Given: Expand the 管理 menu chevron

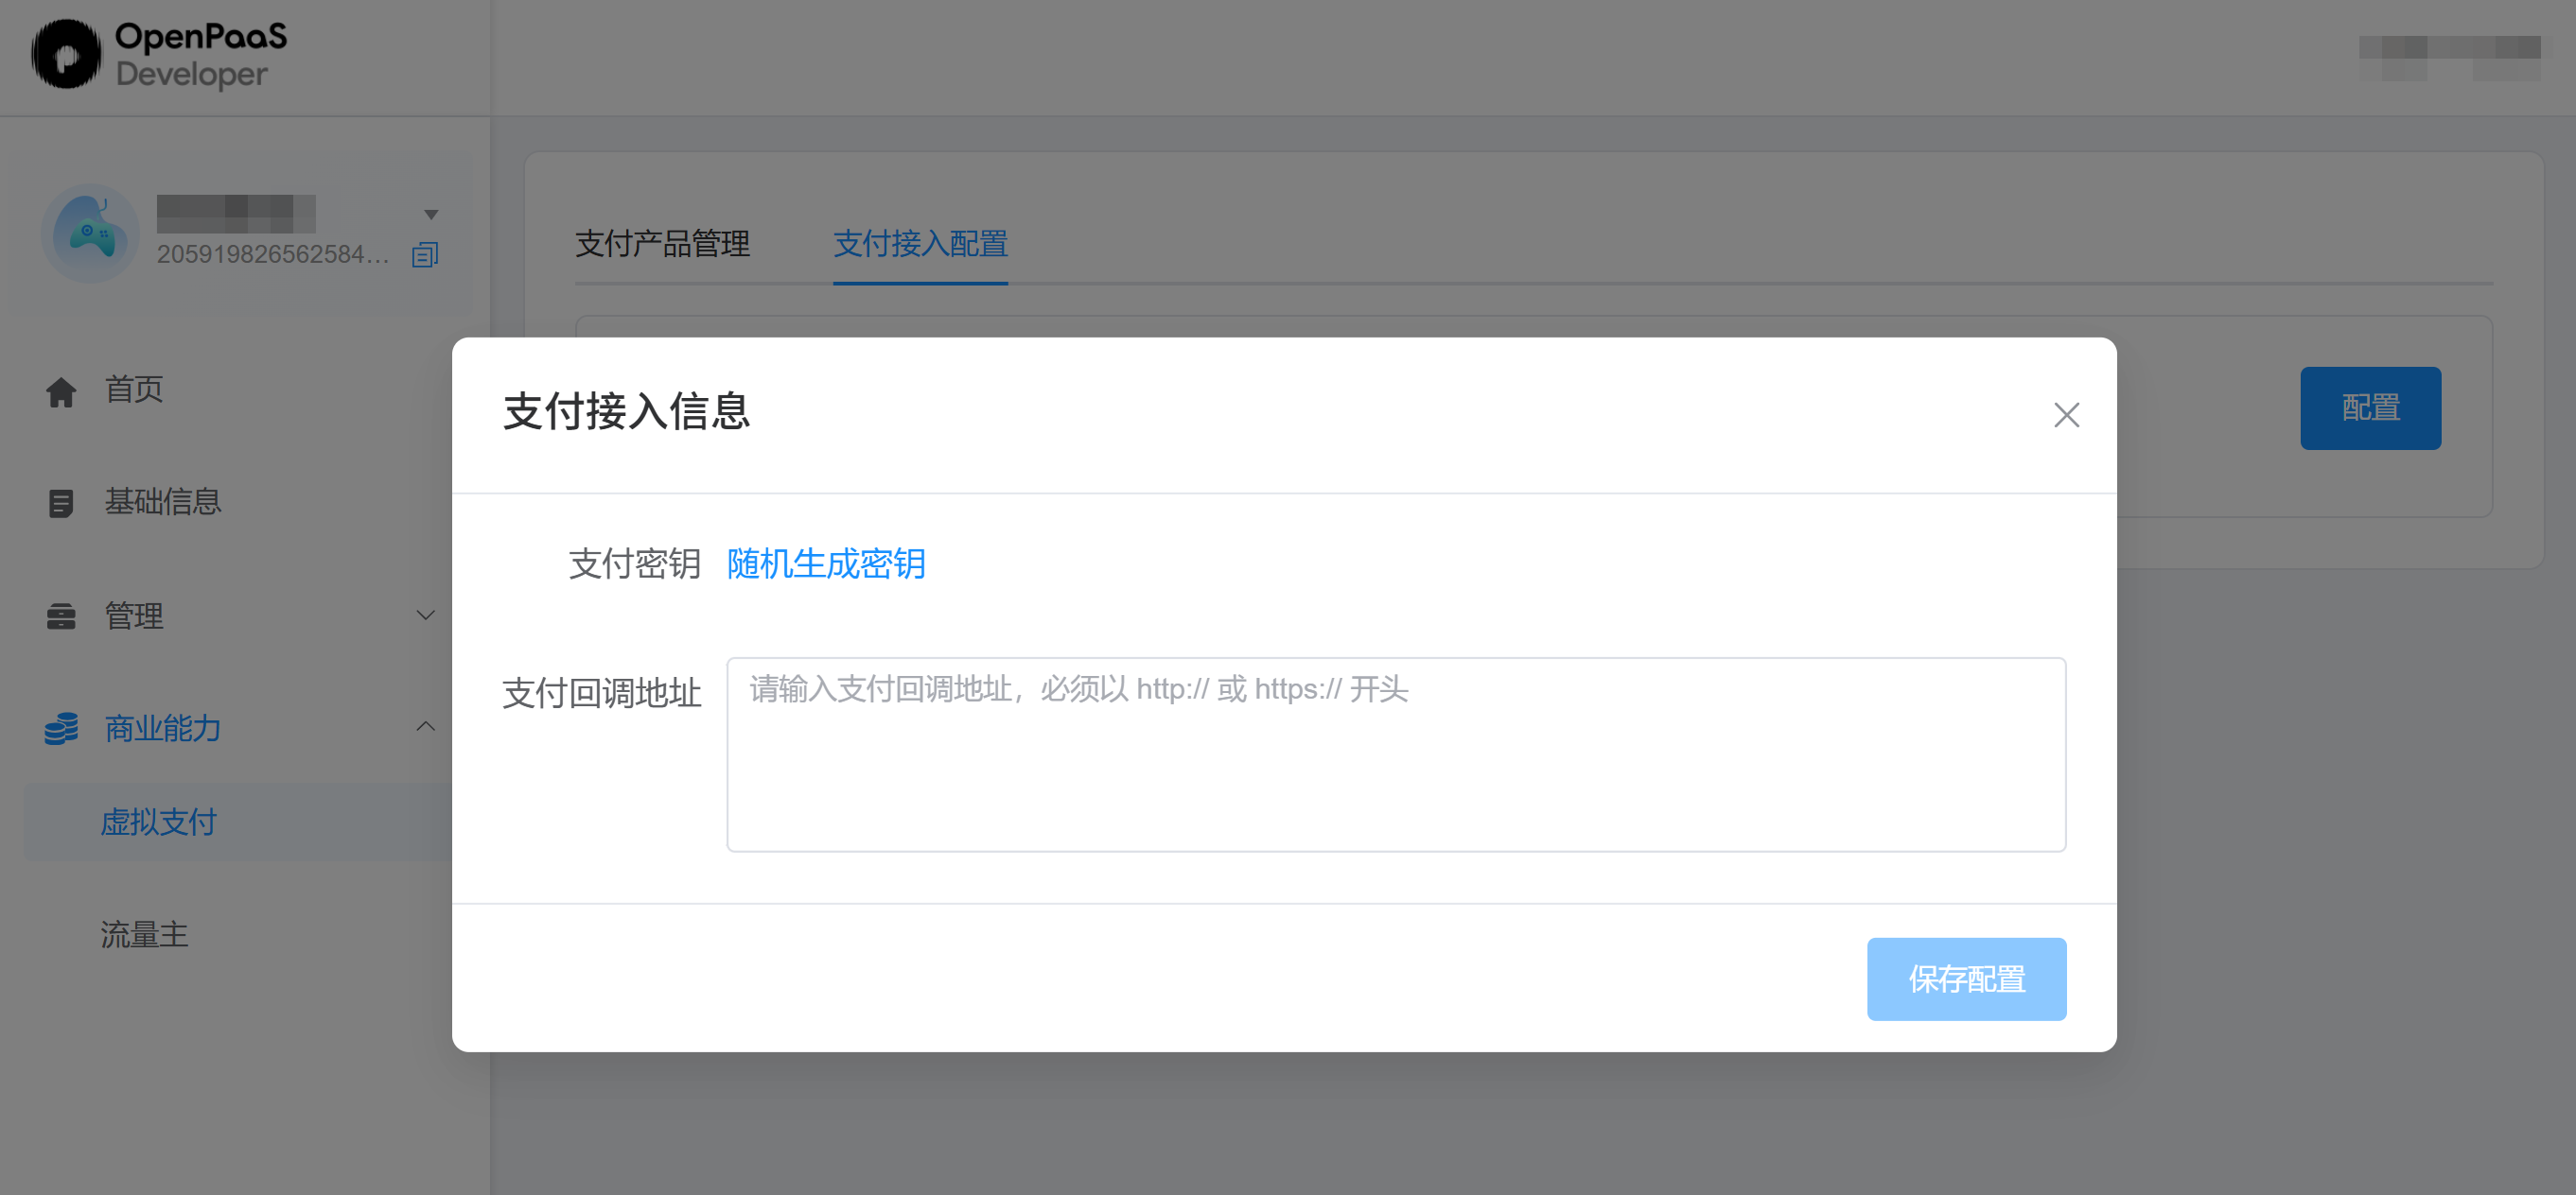Looking at the screenshot, I should pos(426,615).
